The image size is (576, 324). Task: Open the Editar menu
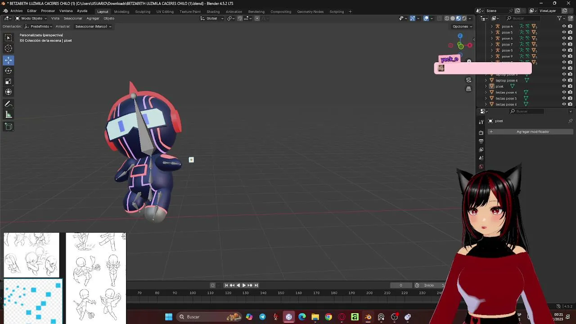tap(32, 11)
